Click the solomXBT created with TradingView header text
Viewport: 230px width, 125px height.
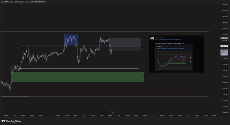(x=24, y=2)
